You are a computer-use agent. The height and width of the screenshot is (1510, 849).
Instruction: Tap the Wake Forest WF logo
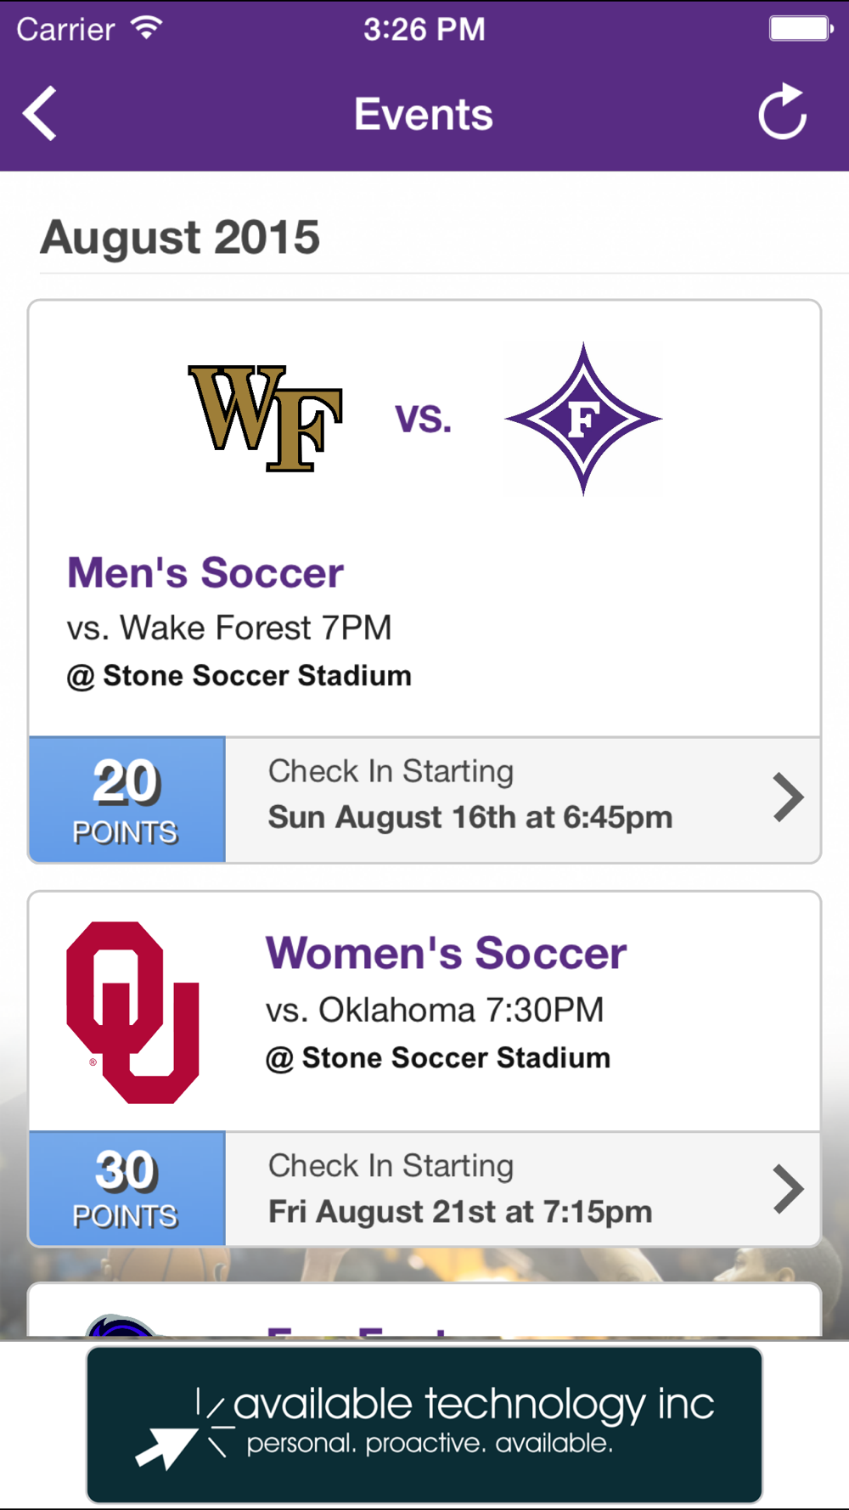265,418
